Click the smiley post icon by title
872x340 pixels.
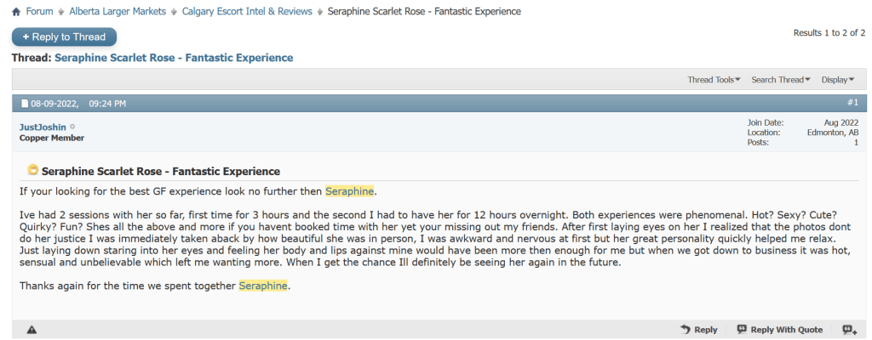tap(32, 170)
